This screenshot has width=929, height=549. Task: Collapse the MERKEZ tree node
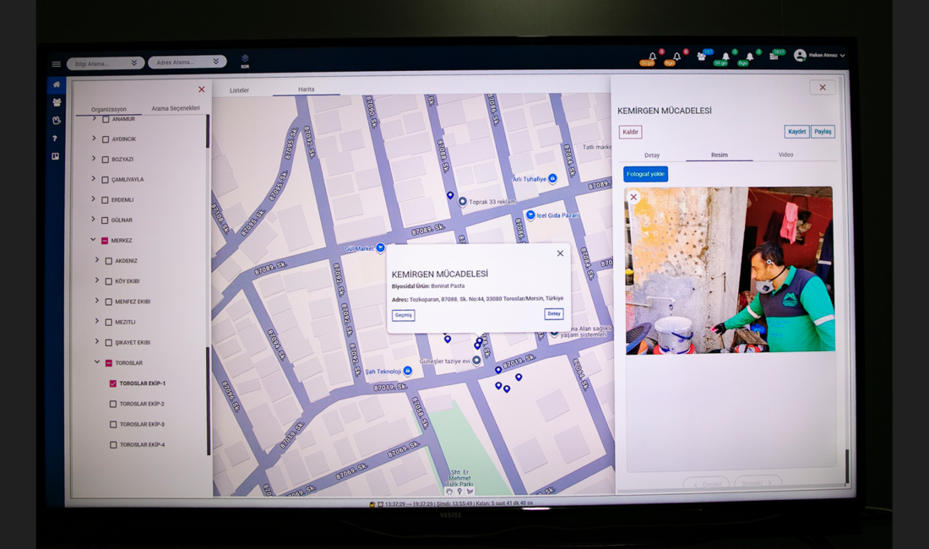93,240
